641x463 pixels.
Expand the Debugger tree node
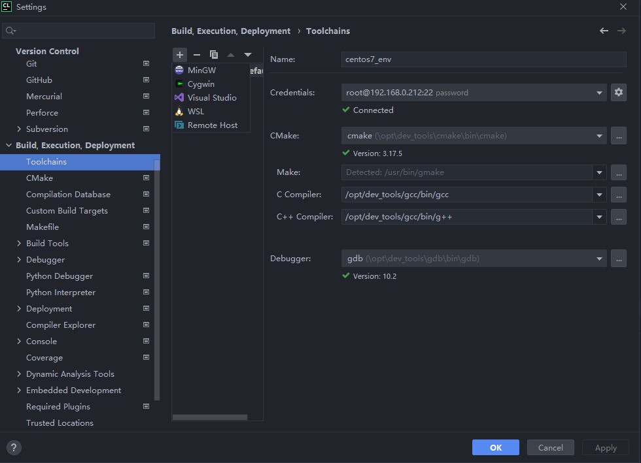click(19, 260)
